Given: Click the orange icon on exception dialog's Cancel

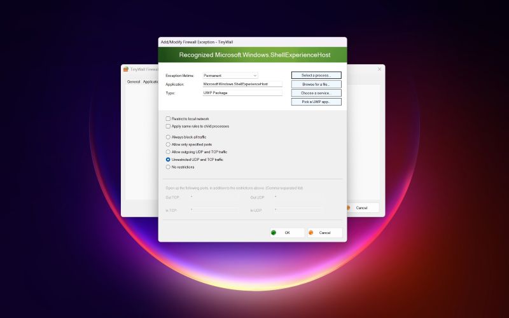Looking at the screenshot, I should coord(311,233).
